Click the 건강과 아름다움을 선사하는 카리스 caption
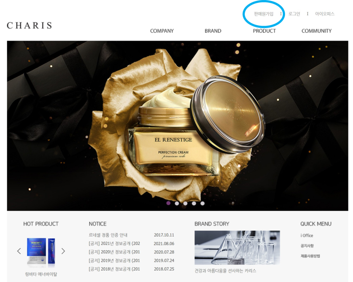Image resolution: width=353 pixels, height=282 pixels. 225,271
